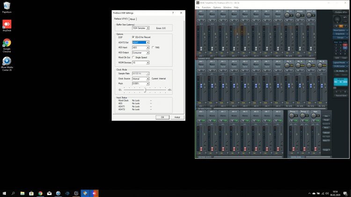This screenshot has width=351, height=197.
Task: Toggle the Dim button in control room
Action: (326, 116)
